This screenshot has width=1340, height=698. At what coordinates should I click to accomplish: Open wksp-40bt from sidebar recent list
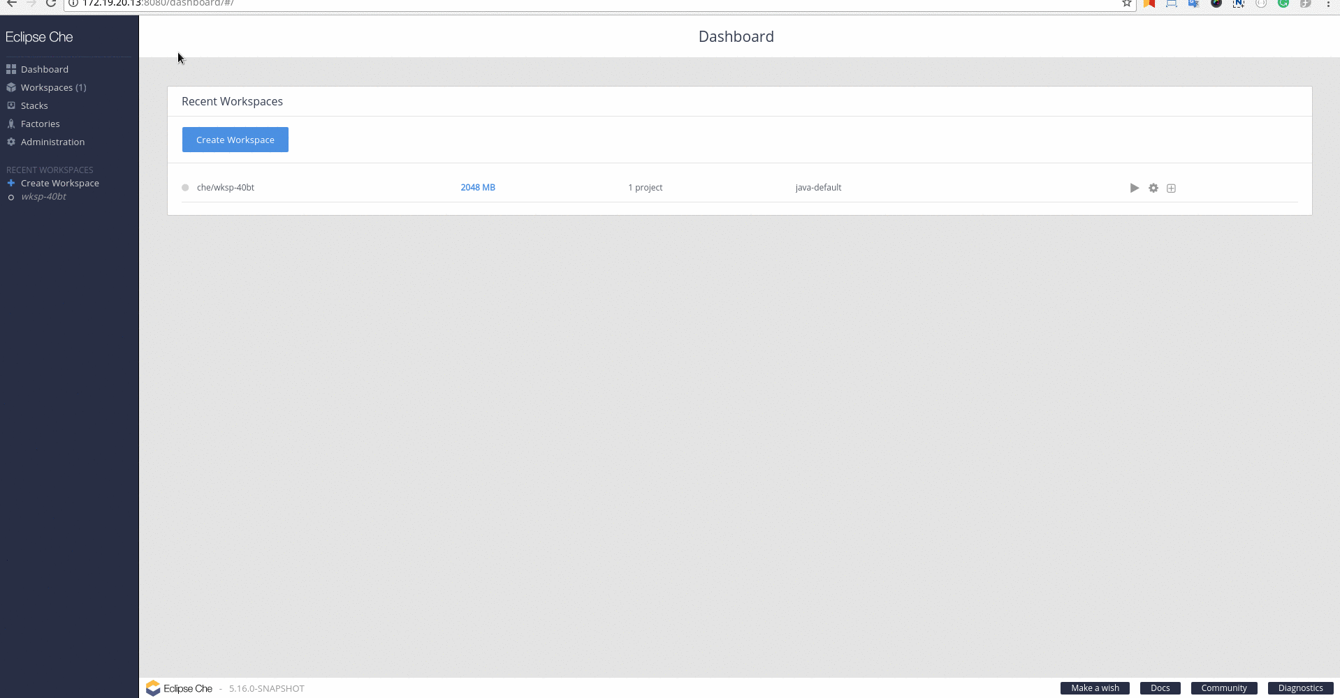click(43, 196)
